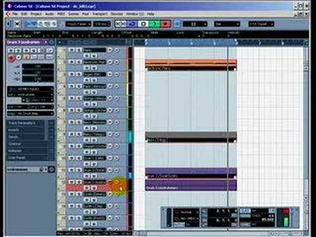This screenshot has width=316, height=237.
Task: Mute the Electronic Piano track
Action: (x=71, y=62)
